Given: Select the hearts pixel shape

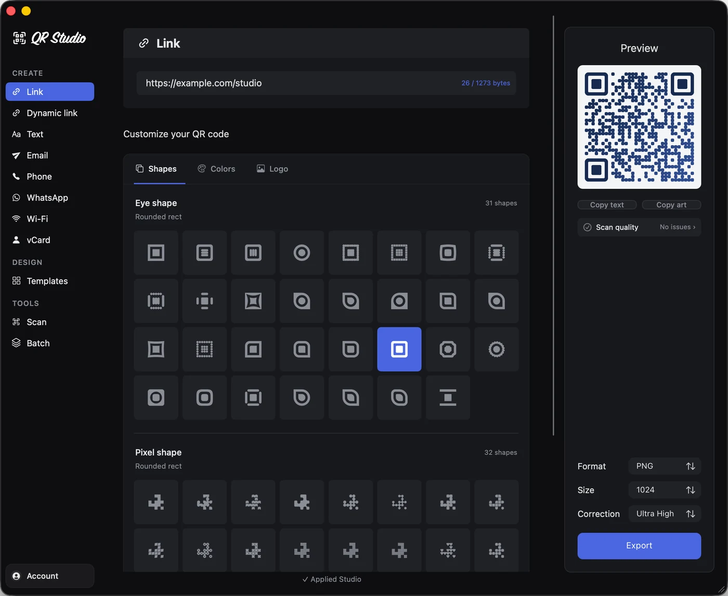Looking at the screenshot, I should [448, 550].
